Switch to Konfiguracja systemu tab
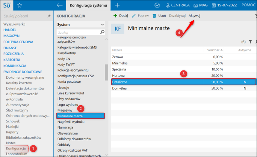 pyautogui.click(x=88, y=5)
